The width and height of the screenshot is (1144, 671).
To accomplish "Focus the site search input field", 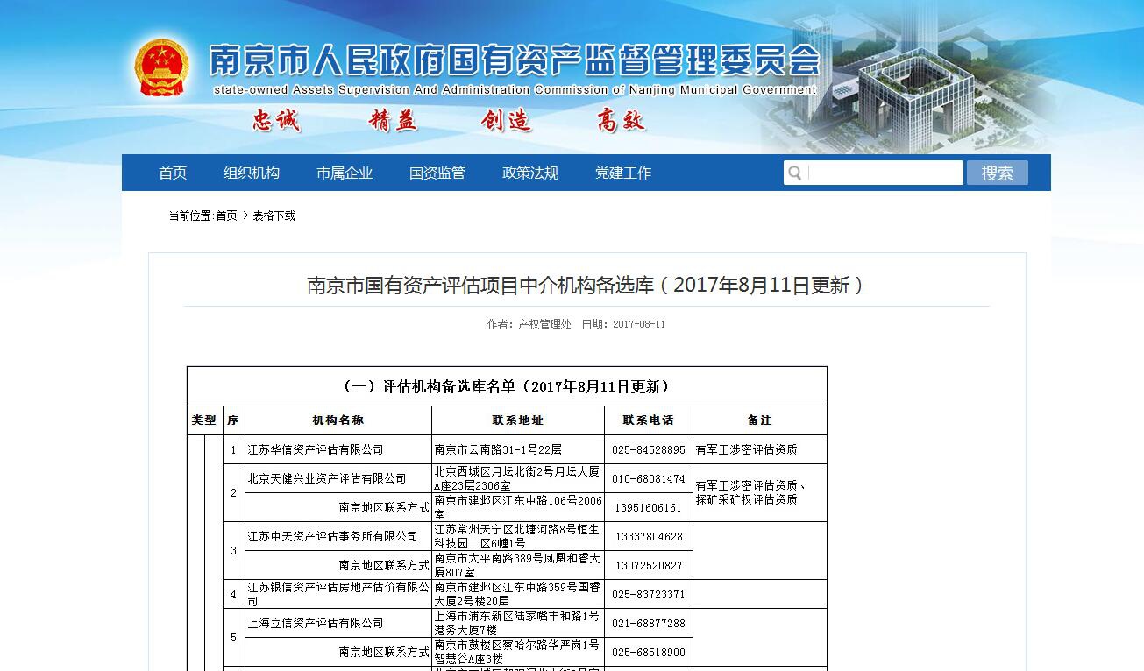I will [x=884, y=173].
